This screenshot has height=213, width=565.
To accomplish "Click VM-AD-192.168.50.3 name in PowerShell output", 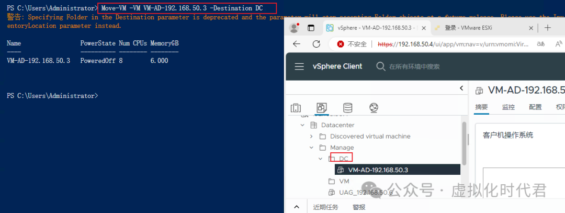I will click(x=39, y=61).
